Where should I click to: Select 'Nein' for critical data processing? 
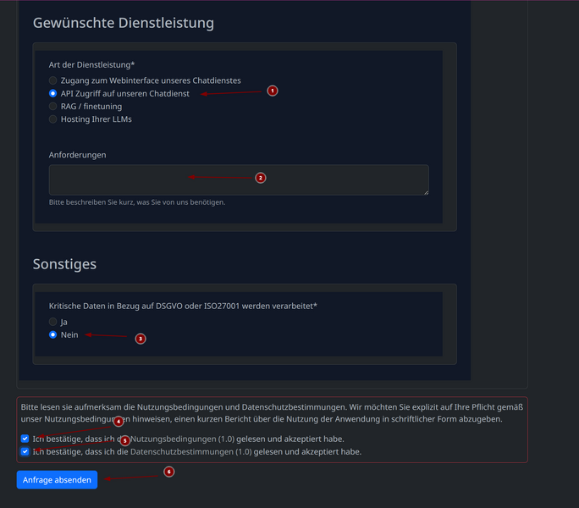pyautogui.click(x=53, y=335)
